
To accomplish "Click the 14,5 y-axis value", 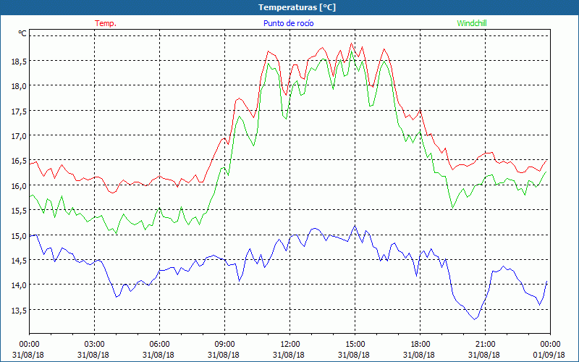I will (19, 261).
